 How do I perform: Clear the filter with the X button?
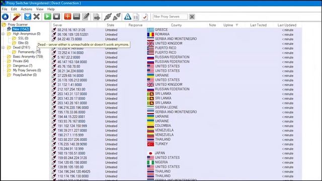click(192, 17)
